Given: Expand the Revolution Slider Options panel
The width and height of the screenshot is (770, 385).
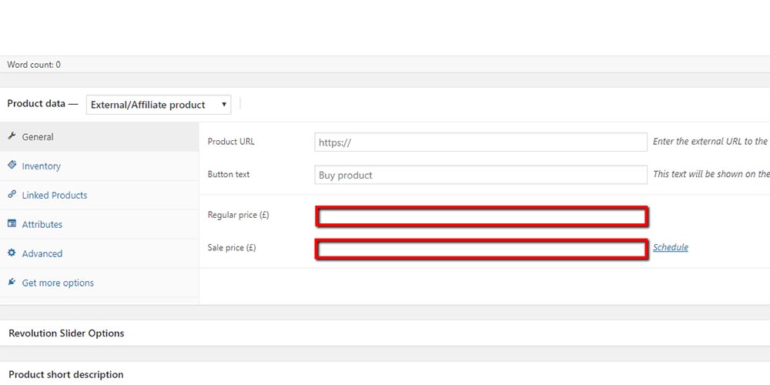Looking at the screenshot, I should point(385,333).
